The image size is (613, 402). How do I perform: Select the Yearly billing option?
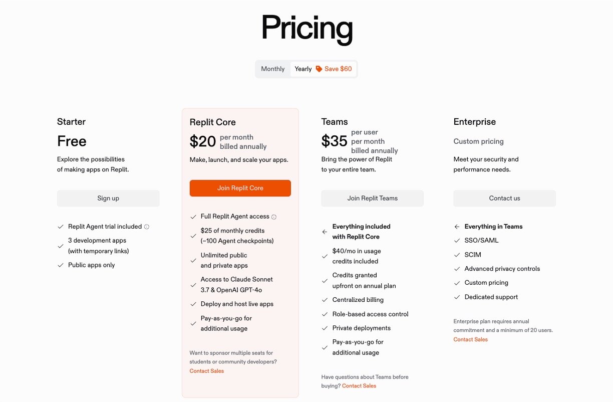coord(303,69)
